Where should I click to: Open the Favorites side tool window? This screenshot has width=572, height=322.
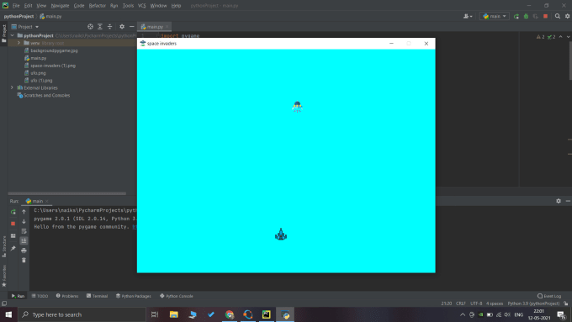pyautogui.click(x=4, y=276)
